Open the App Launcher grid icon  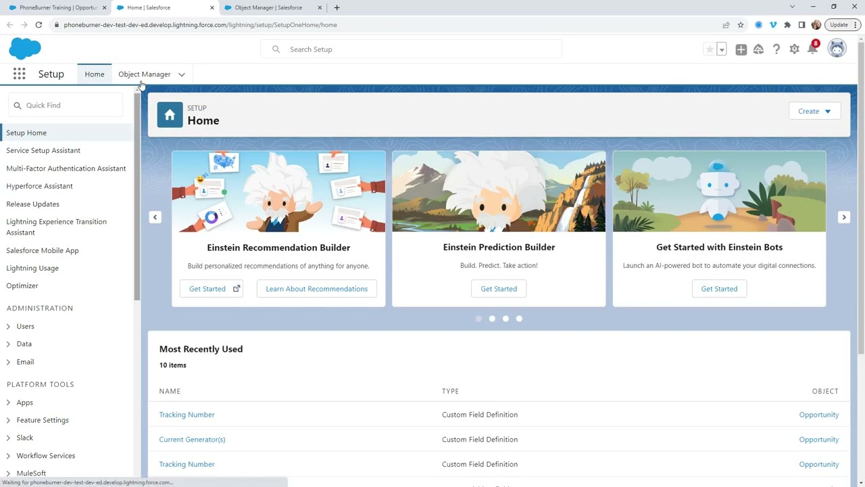pyautogui.click(x=19, y=74)
